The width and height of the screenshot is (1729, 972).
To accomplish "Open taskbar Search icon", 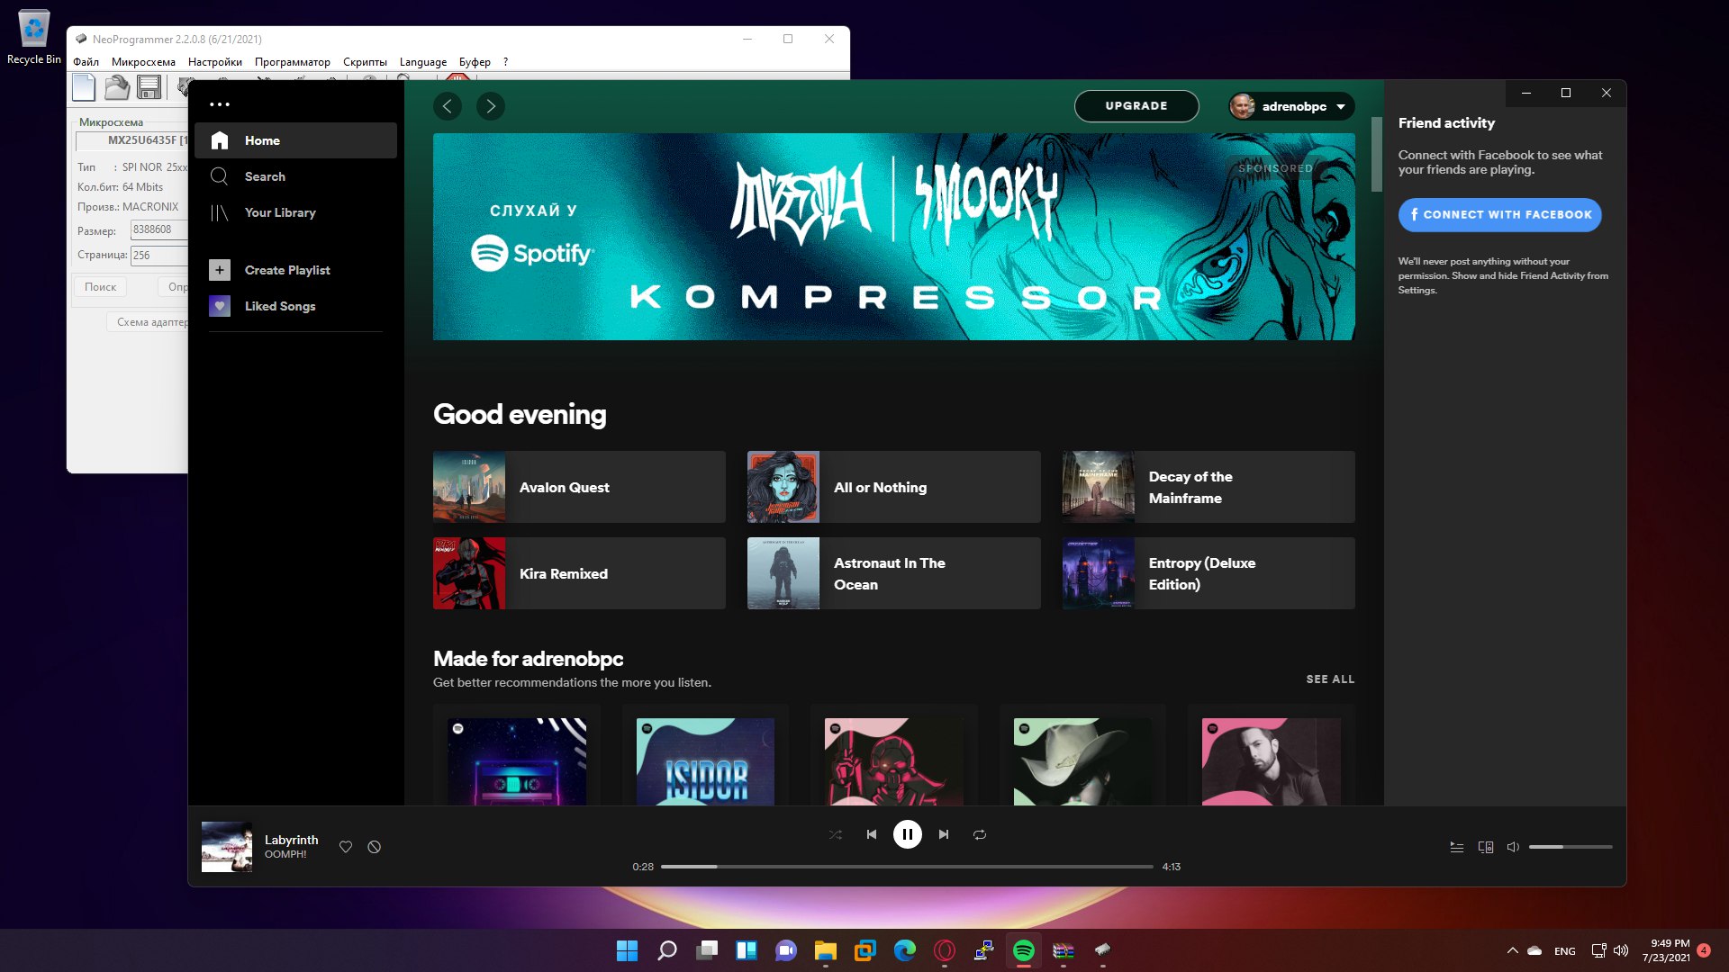I will (666, 950).
